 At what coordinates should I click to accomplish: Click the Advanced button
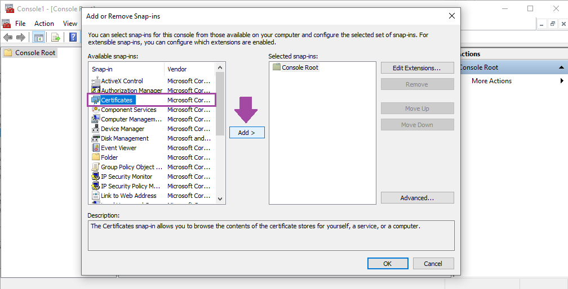click(418, 198)
